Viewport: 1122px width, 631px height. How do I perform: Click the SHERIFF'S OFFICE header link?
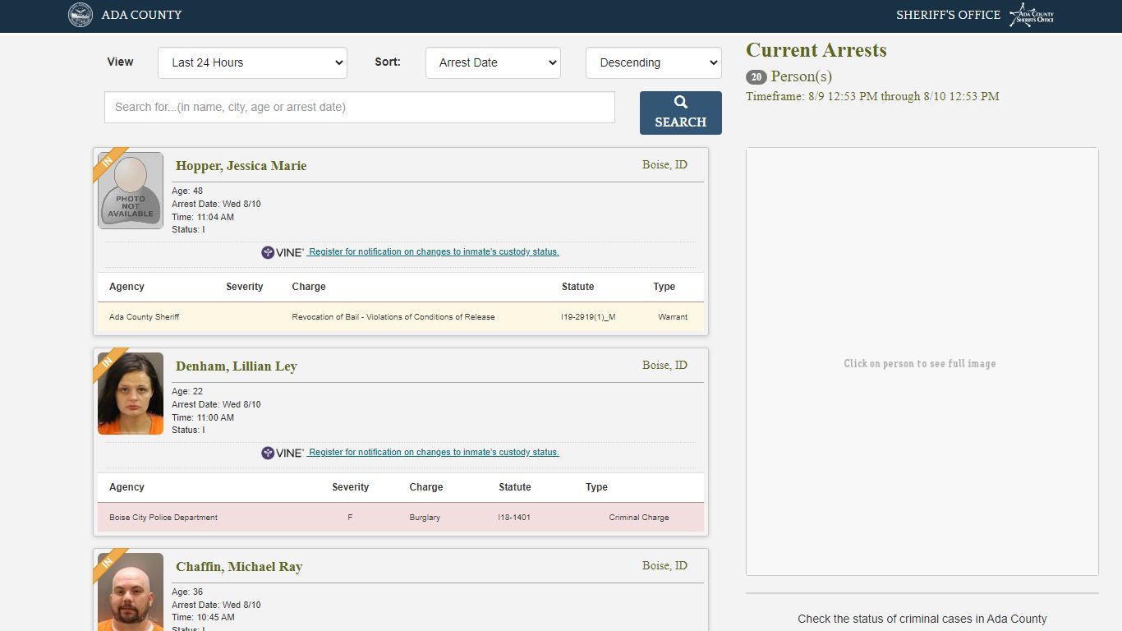click(948, 15)
